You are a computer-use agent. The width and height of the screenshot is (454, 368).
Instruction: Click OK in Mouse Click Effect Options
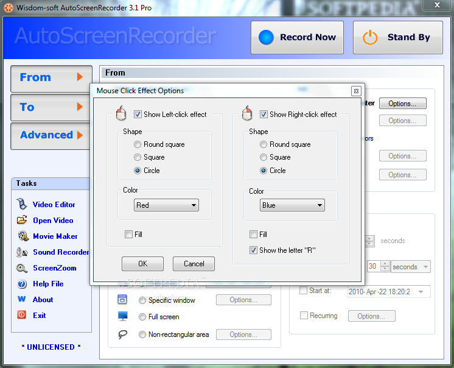point(143,264)
